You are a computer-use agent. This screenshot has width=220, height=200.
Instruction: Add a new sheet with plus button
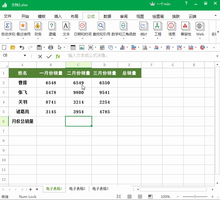[x=31, y=189]
